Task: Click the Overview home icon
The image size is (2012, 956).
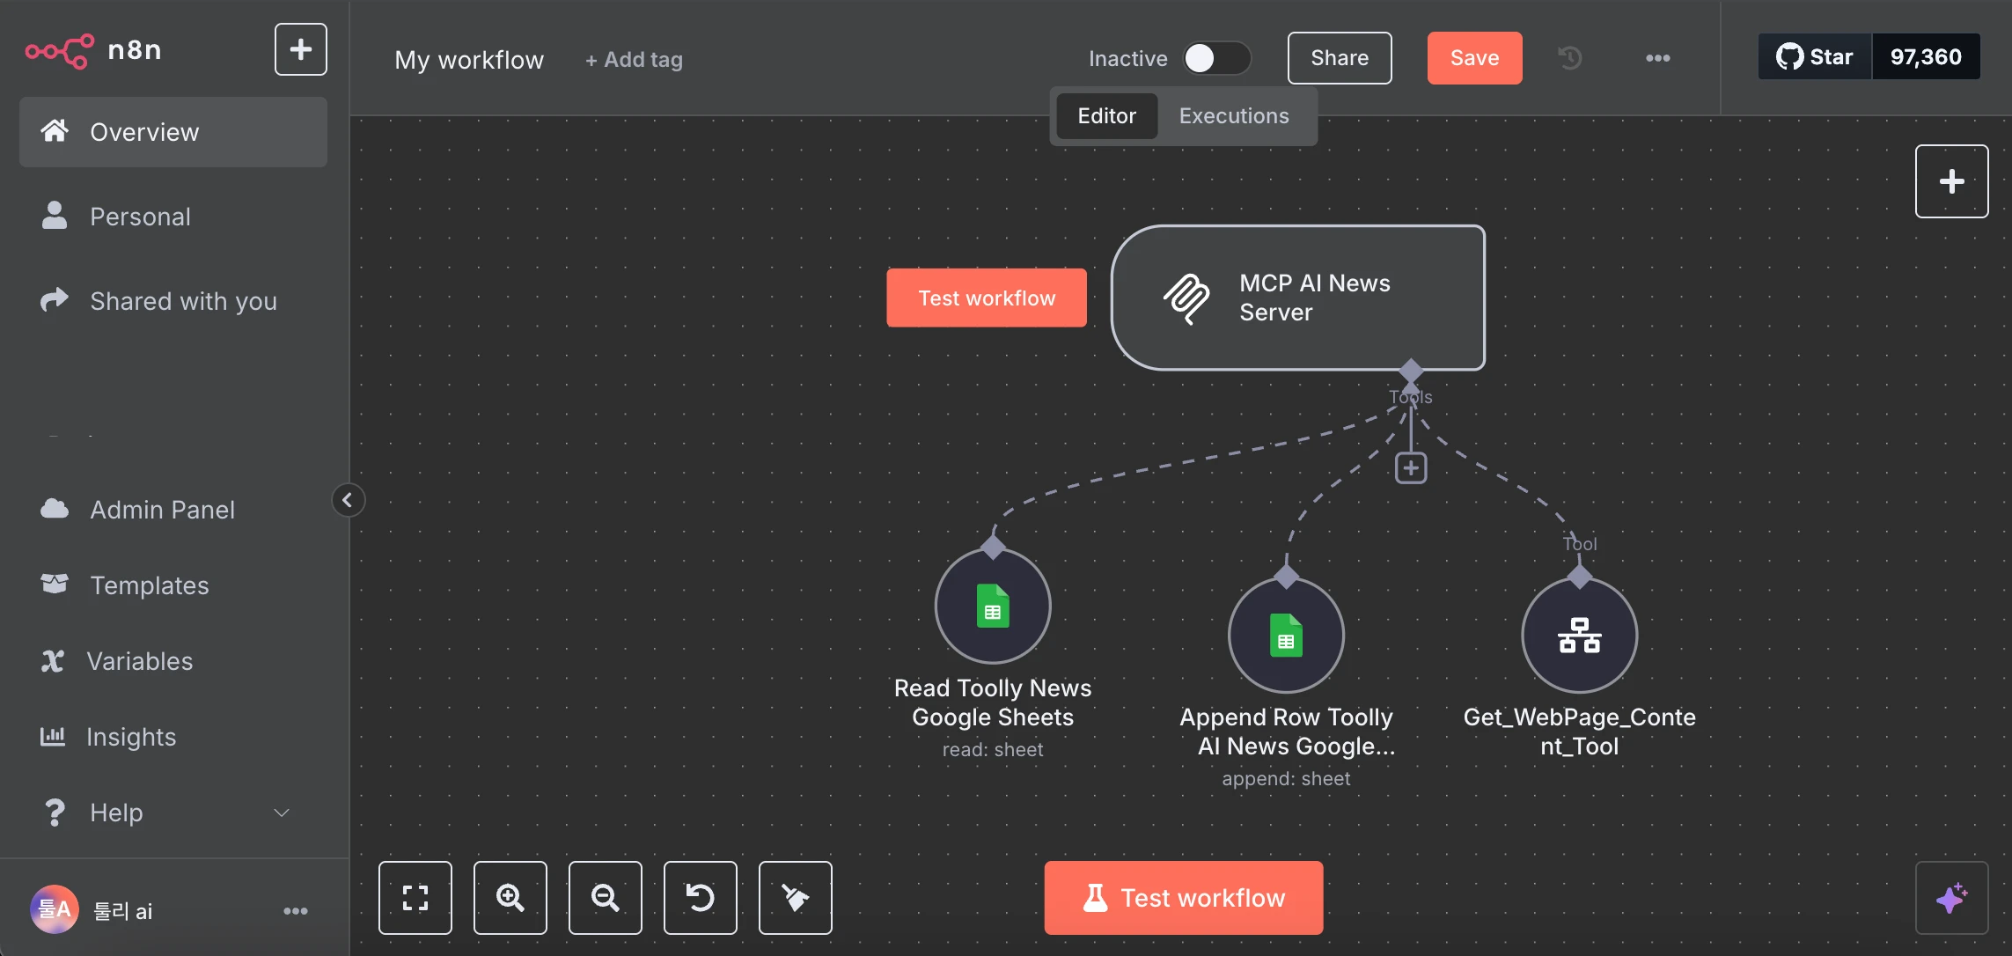Action: (x=55, y=131)
